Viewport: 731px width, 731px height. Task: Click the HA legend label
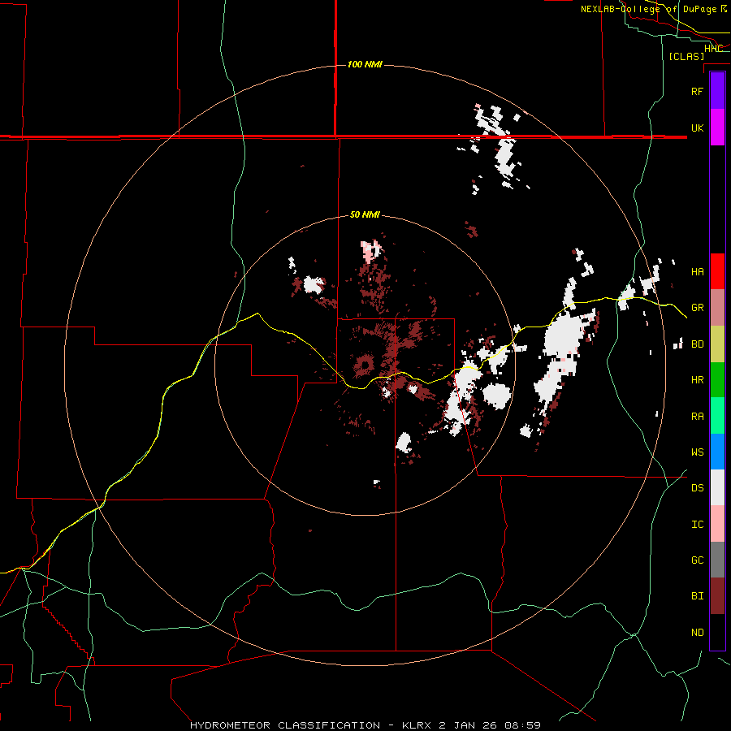pos(697,272)
